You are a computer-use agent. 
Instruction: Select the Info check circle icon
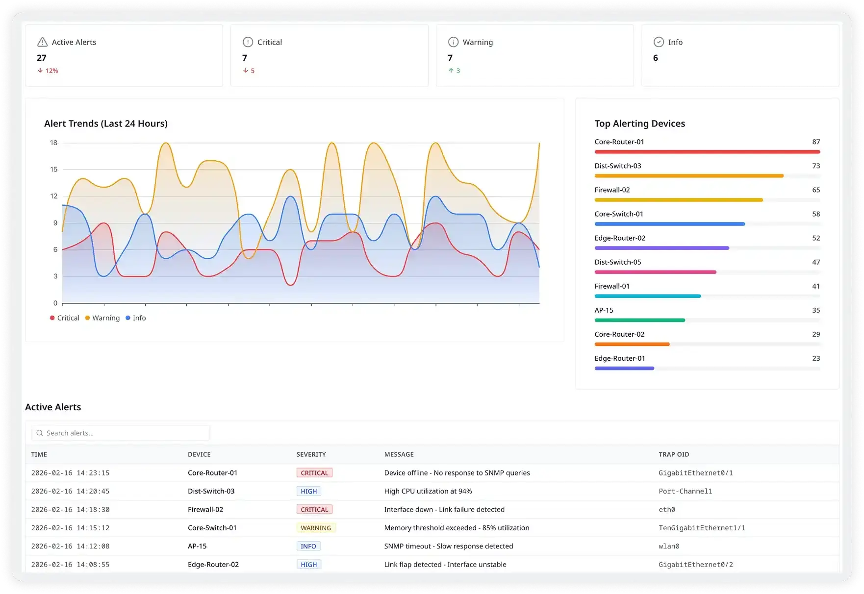[658, 42]
